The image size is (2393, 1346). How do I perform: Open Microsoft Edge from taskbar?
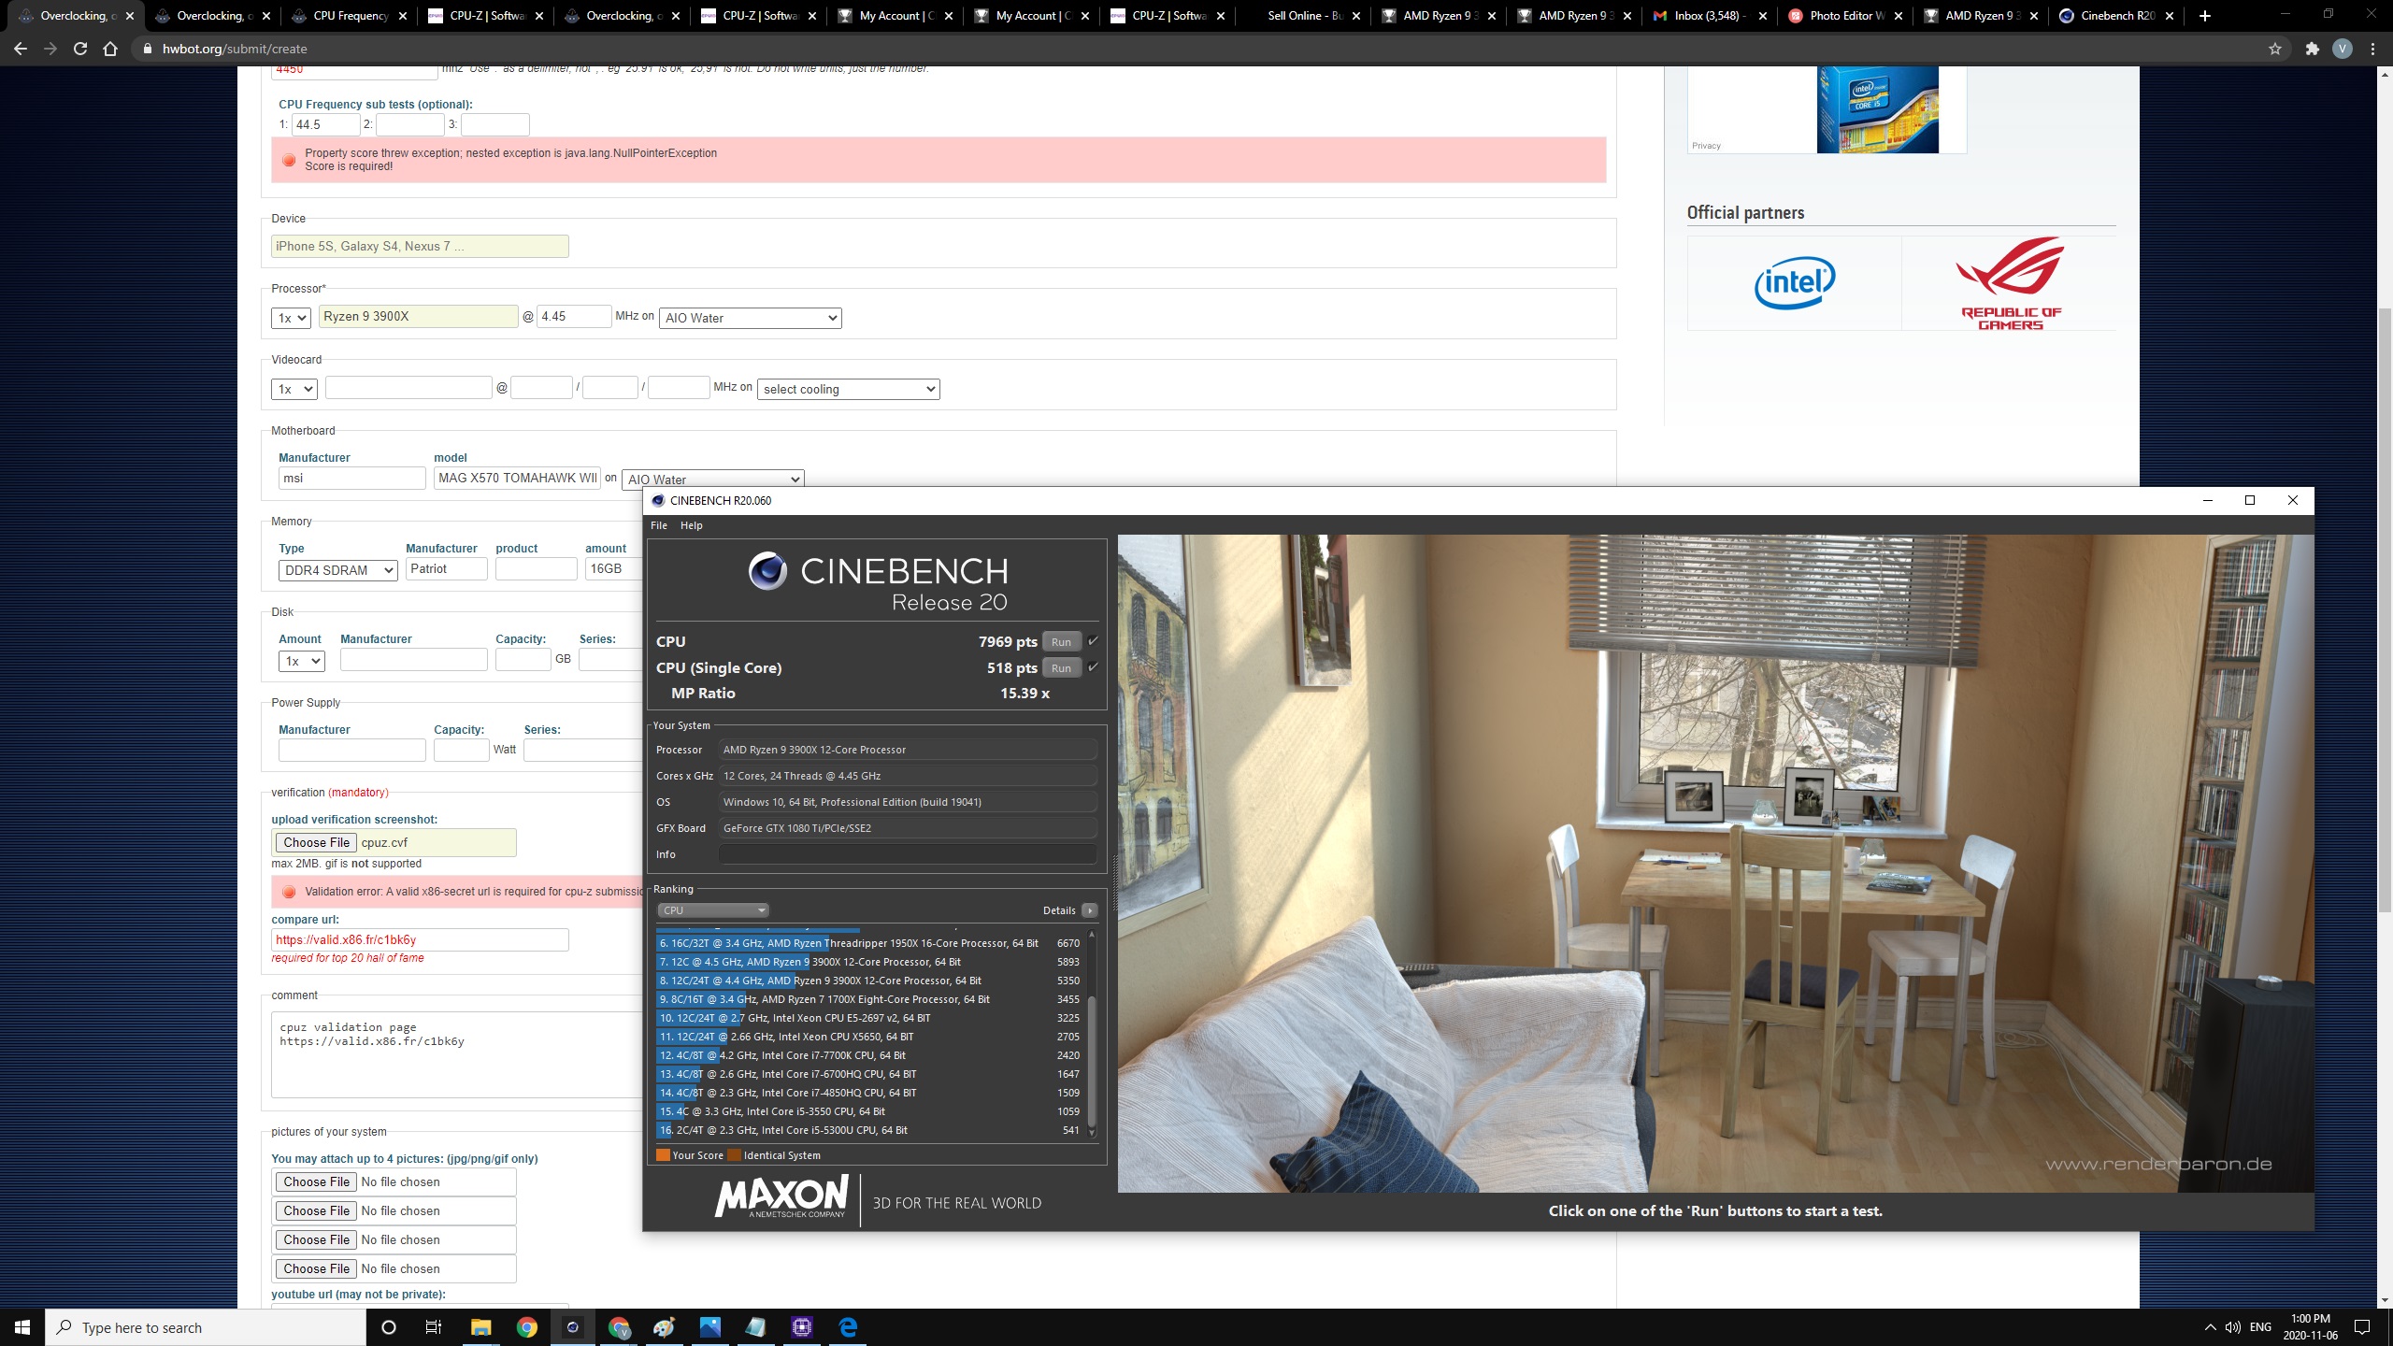(848, 1327)
